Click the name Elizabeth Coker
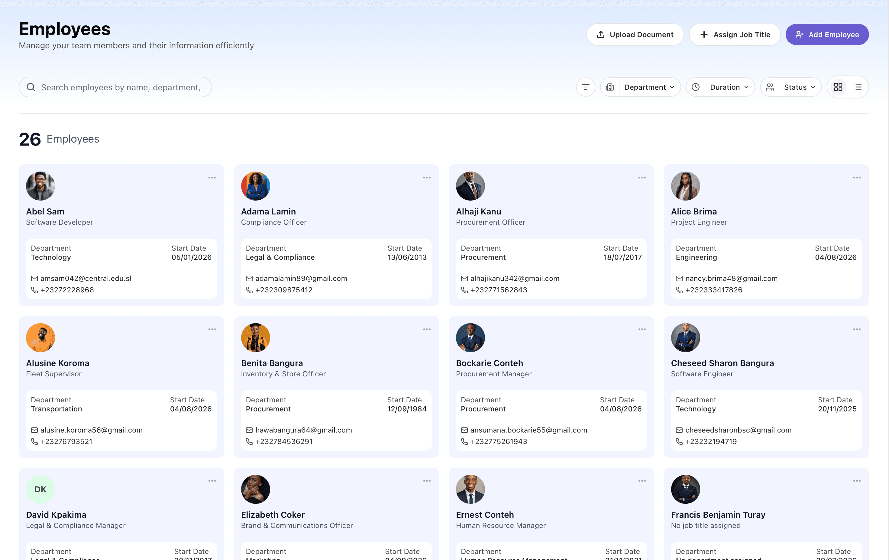 [273, 515]
